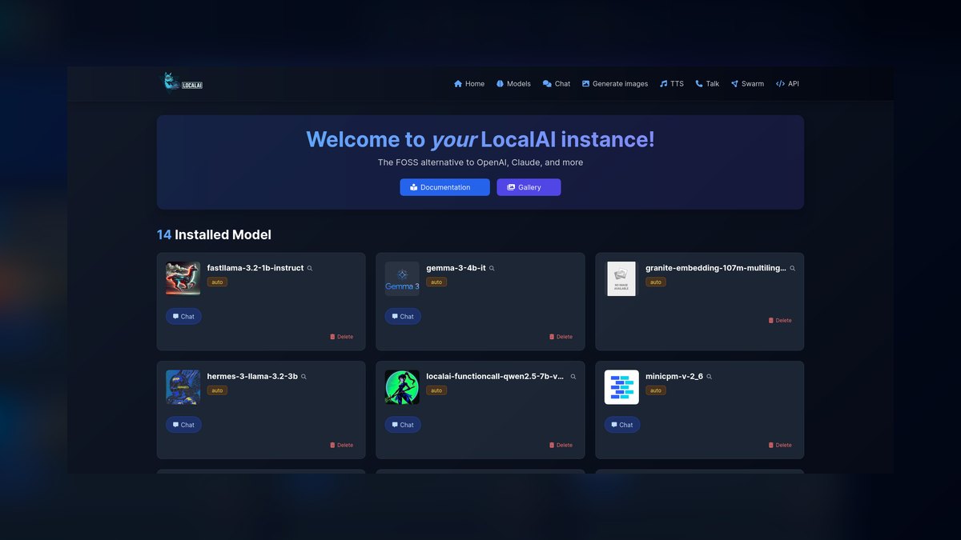The width and height of the screenshot is (961, 540).
Task: Click the auto badge under hermes-3-llama-3.2-3b
Action: click(x=217, y=390)
